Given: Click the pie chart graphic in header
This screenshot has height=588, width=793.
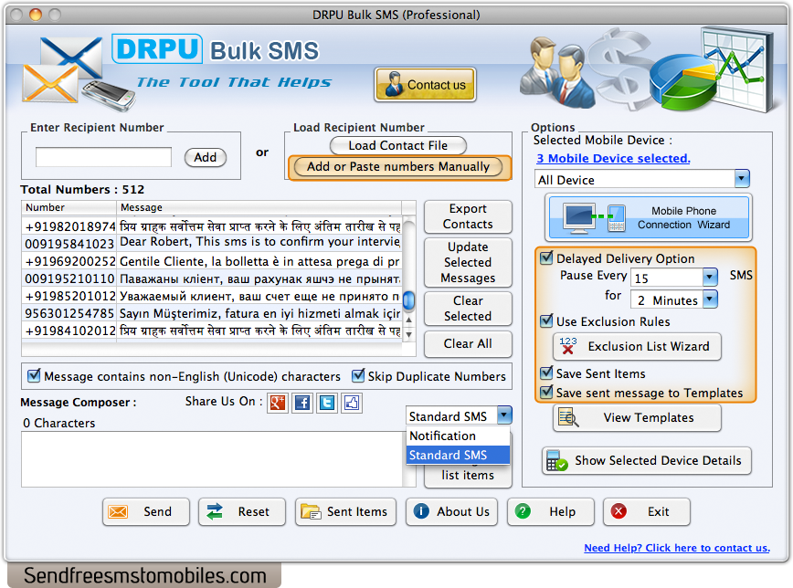Looking at the screenshot, I should click(682, 81).
